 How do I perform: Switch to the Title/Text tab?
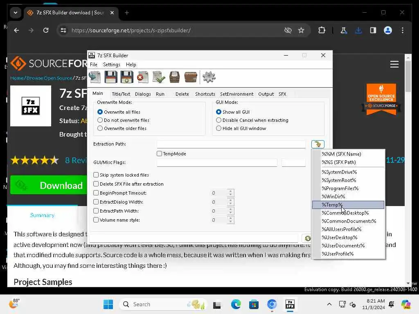click(121, 94)
